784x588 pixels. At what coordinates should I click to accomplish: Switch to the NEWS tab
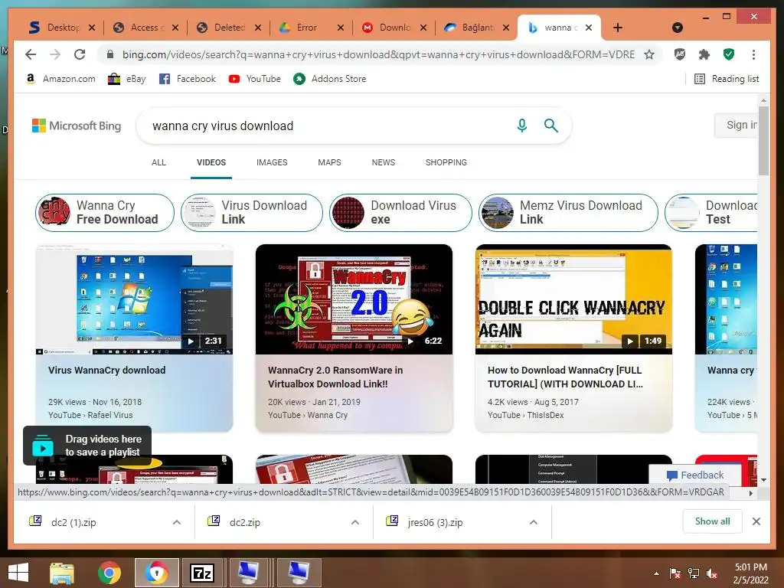383,162
